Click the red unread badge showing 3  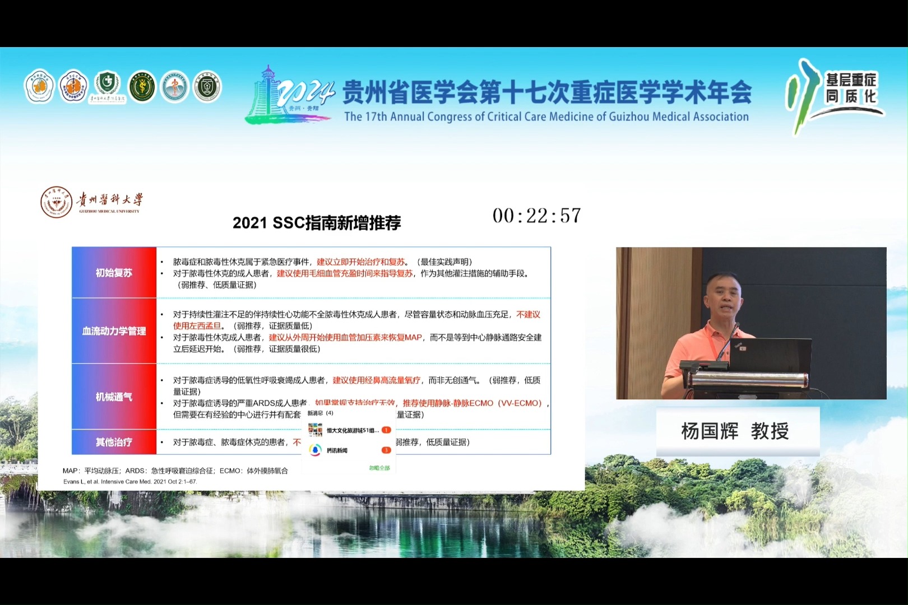coord(386,450)
